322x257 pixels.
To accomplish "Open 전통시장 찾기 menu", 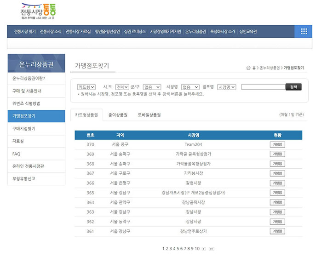I will 25,32.
